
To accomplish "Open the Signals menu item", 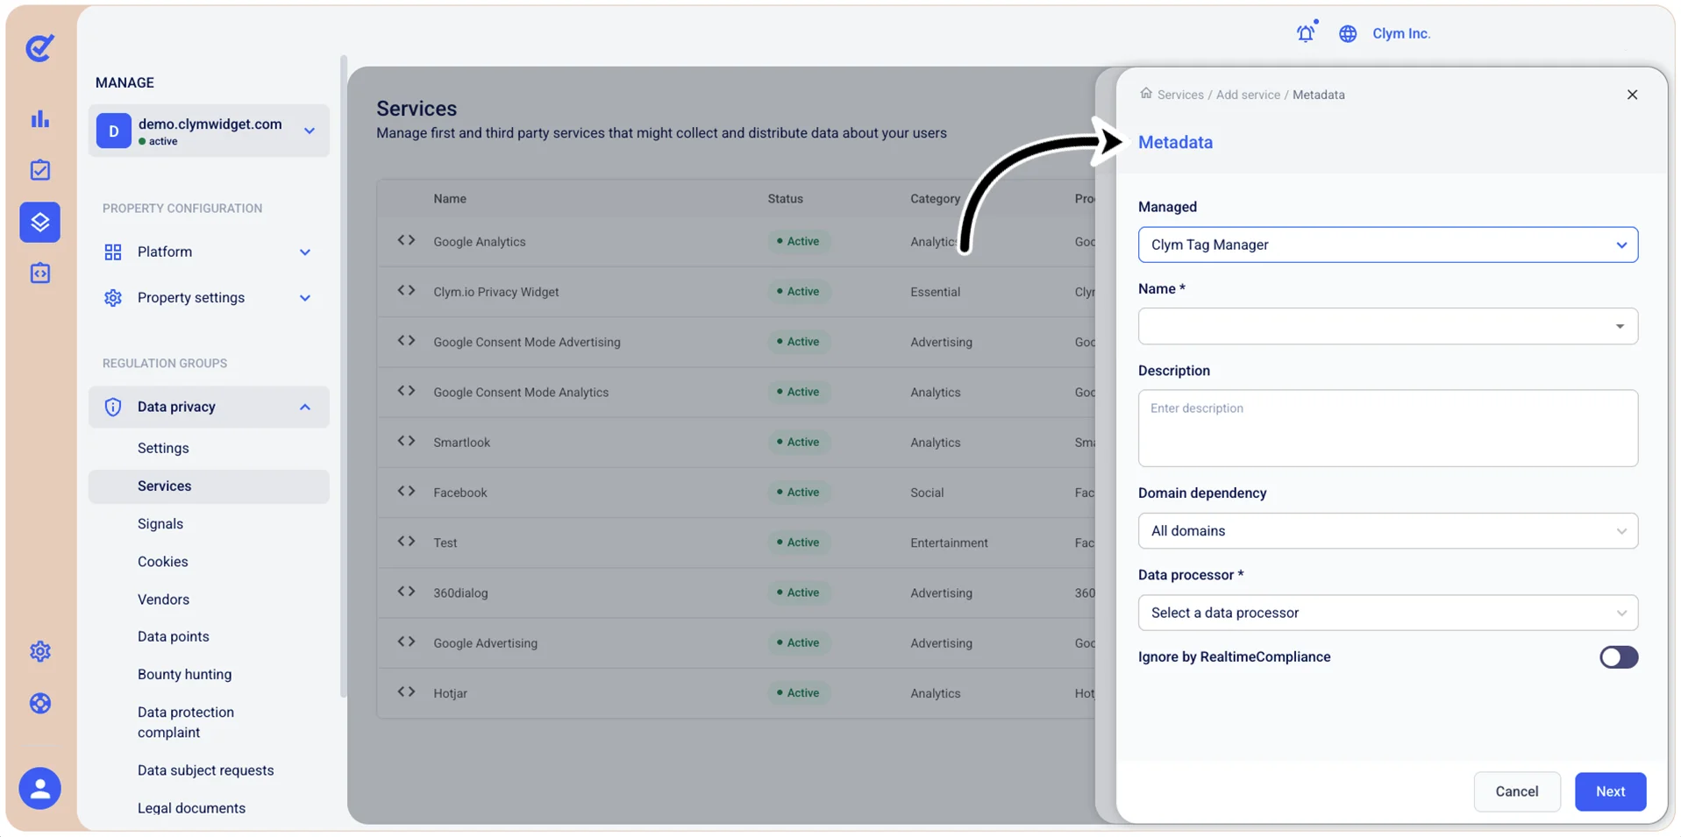I will (x=160, y=523).
